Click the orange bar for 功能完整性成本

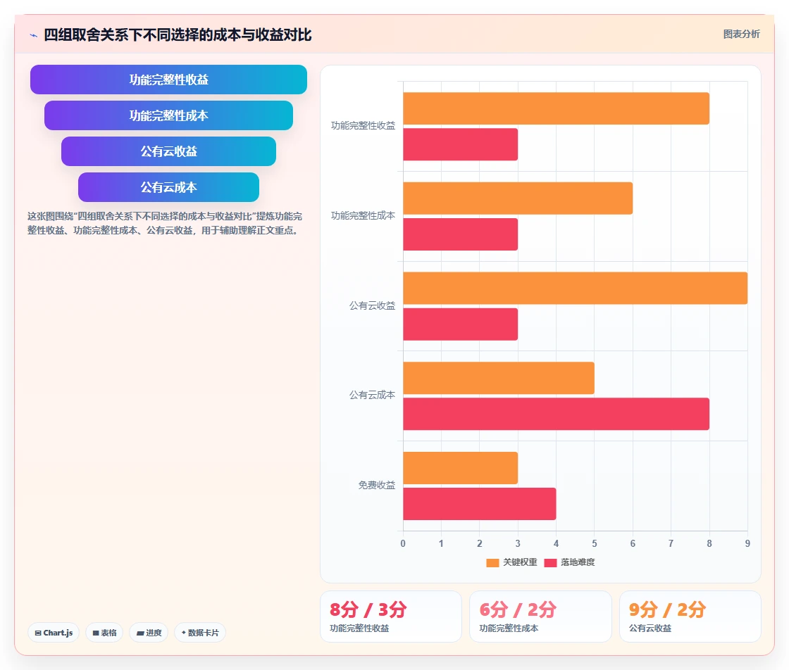[x=518, y=198]
